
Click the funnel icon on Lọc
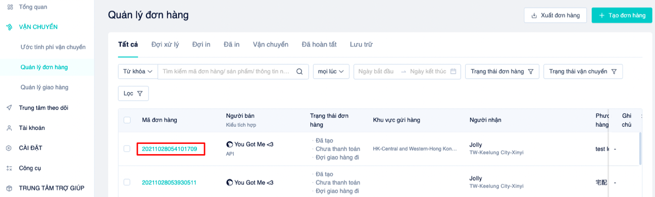click(140, 93)
